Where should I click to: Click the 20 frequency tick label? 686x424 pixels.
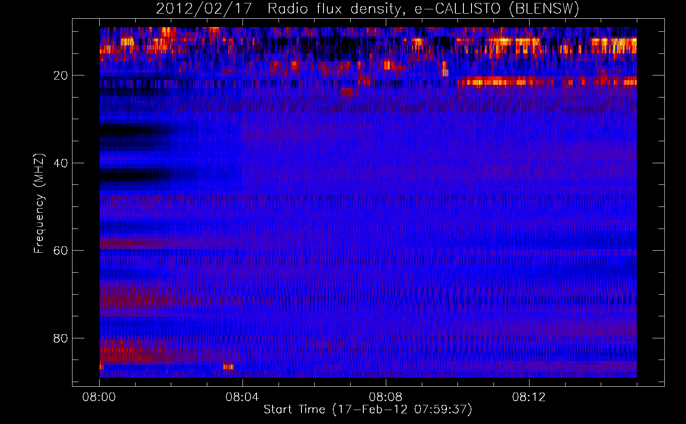coord(61,75)
